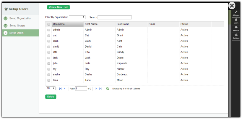This screenshot has height=119, width=242.
Task: Open the Monitor panel icon
Action: pos(236,29)
